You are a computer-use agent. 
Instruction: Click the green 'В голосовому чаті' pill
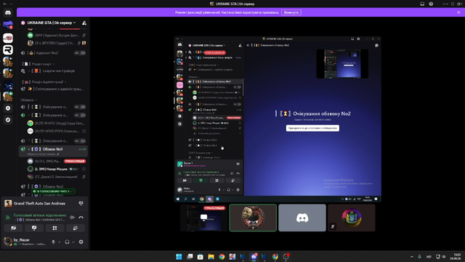pyautogui.click(x=53, y=191)
